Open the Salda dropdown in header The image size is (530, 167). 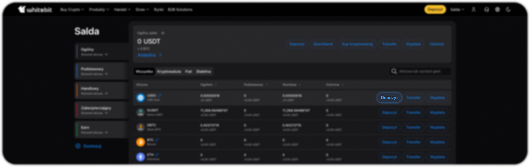pos(457,10)
